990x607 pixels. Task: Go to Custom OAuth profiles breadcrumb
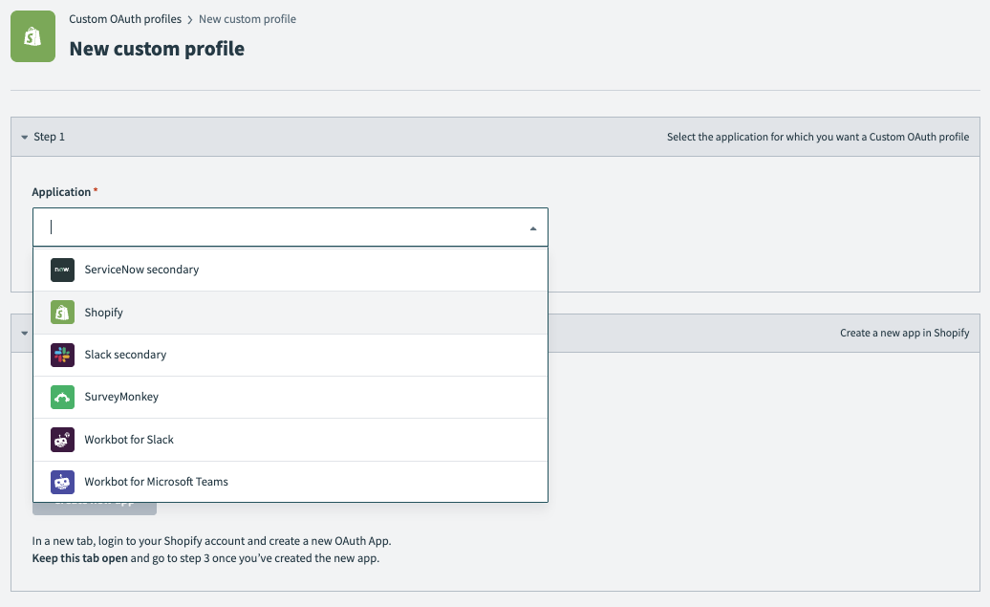point(124,18)
